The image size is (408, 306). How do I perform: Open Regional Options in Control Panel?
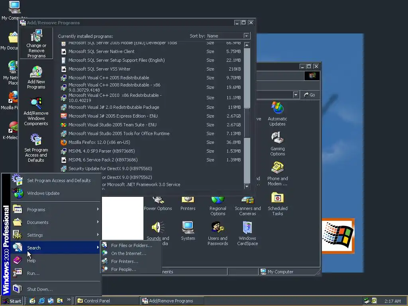(x=218, y=206)
